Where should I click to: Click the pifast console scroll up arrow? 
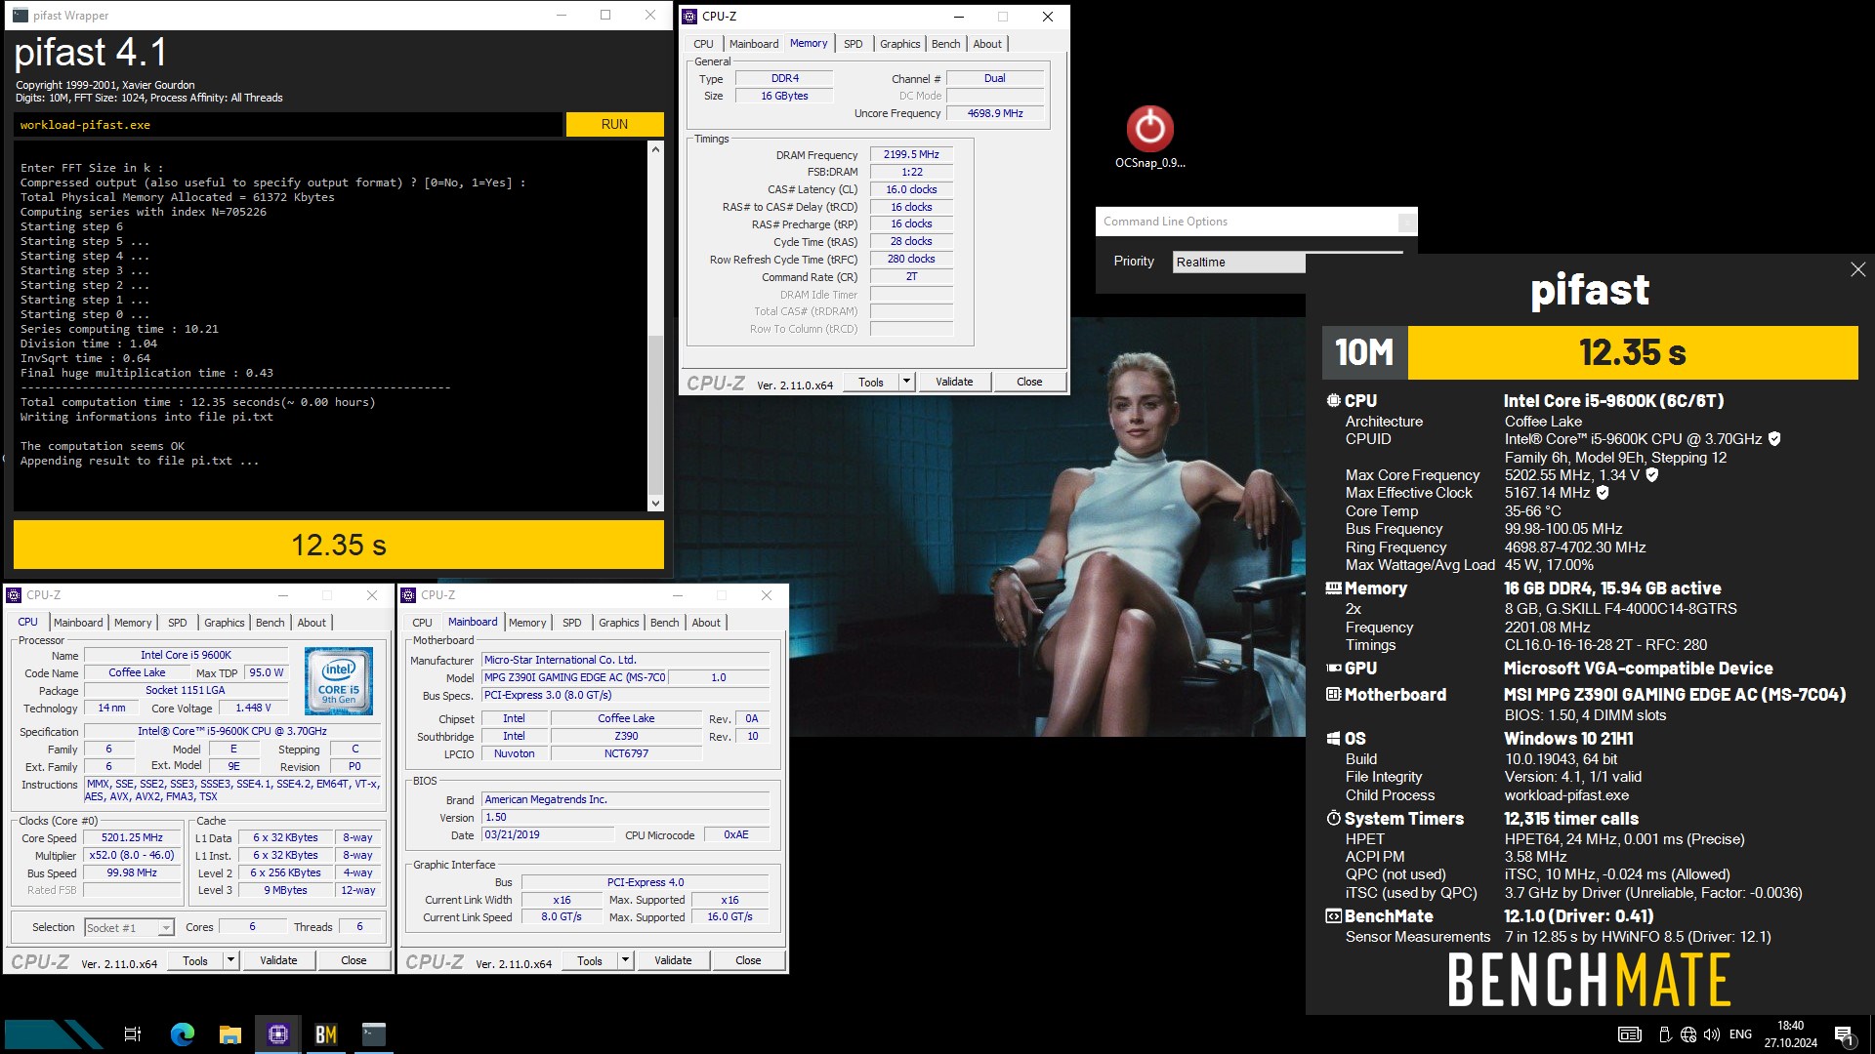655,149
